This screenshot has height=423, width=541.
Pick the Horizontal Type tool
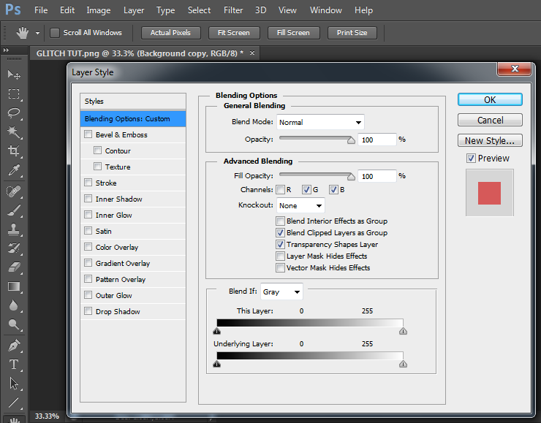coord(13,364)
